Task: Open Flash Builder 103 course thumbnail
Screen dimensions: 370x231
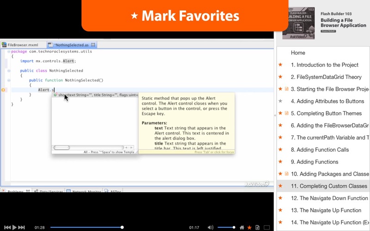Action: click(x=298, y=23)
